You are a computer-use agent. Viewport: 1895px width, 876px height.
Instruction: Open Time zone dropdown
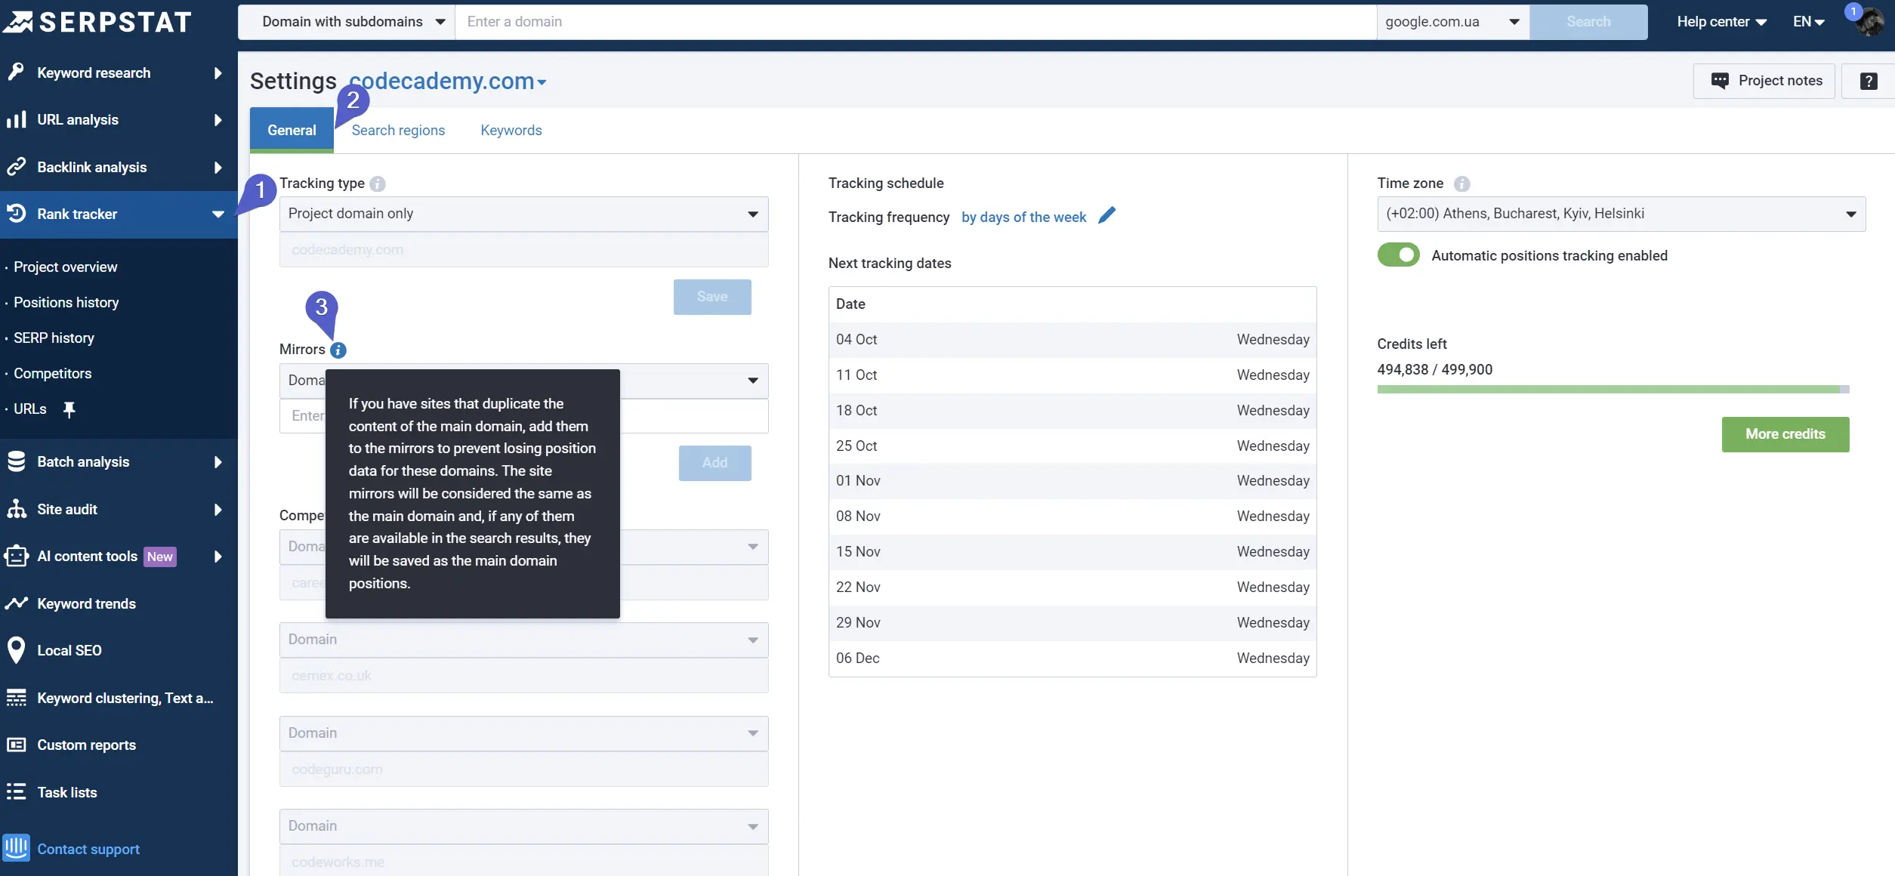pos(1621,214)
